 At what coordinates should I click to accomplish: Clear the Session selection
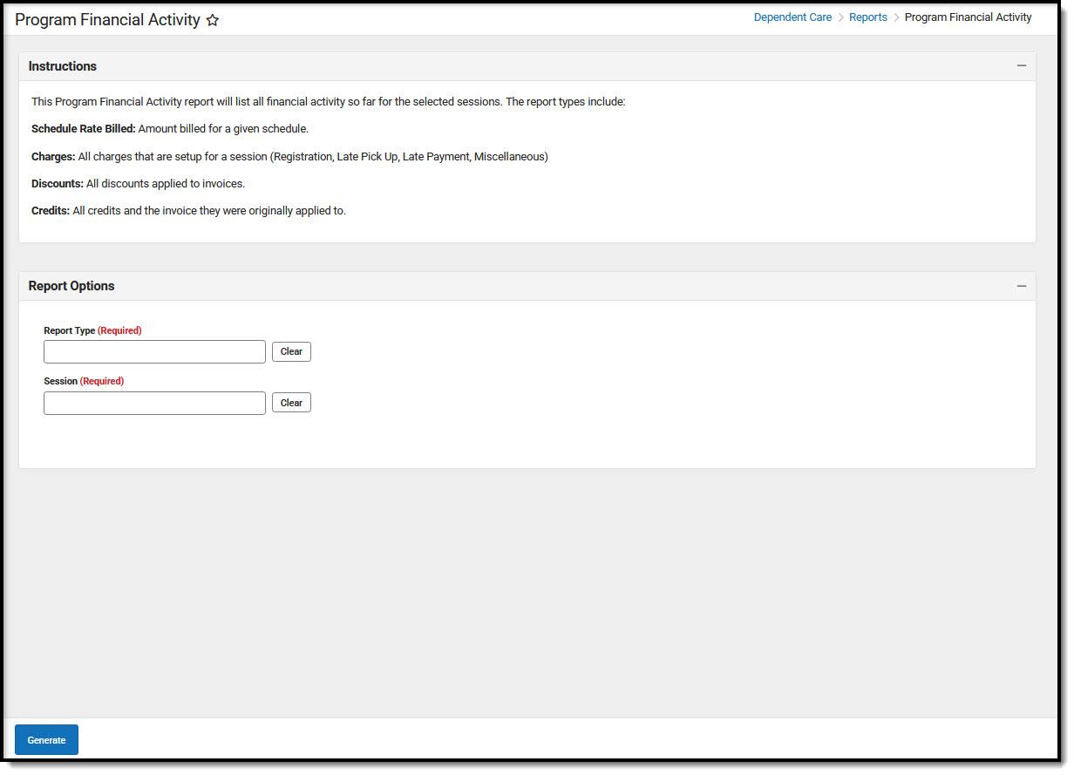click(x=291, y=402)
